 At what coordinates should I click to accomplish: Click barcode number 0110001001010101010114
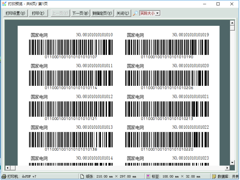[71, 88]
